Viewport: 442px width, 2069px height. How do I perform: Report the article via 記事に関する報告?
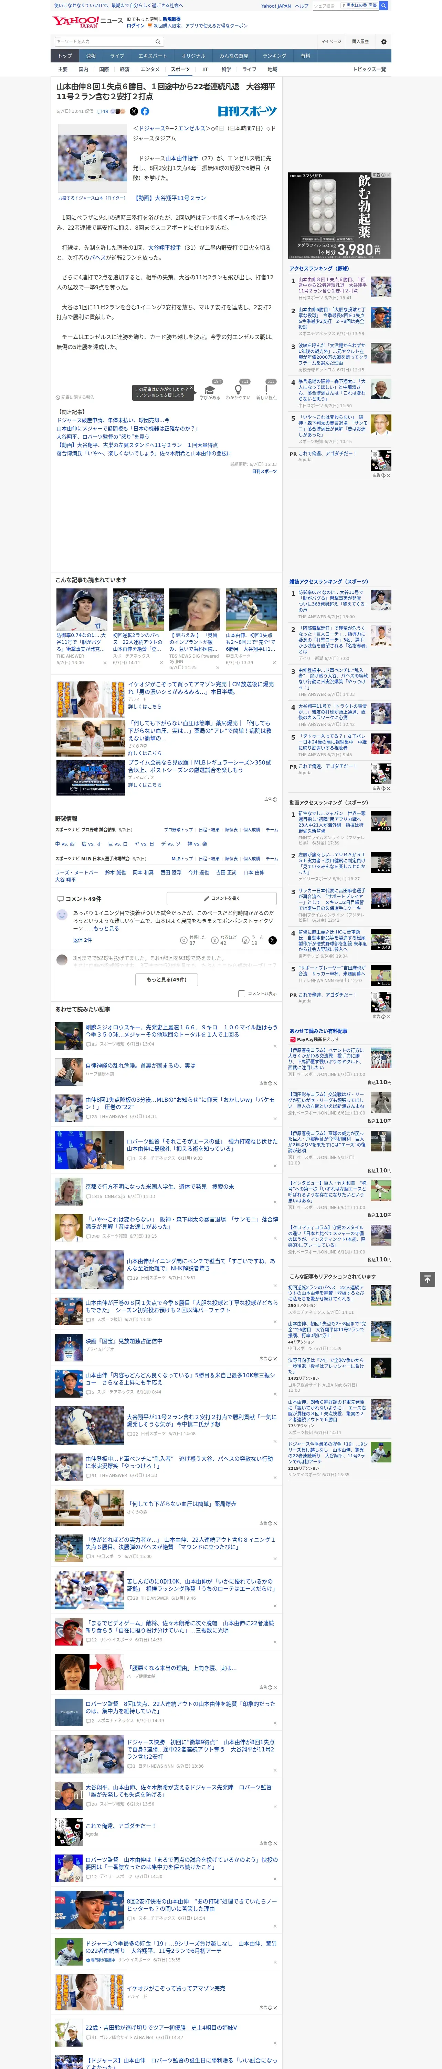75,397
